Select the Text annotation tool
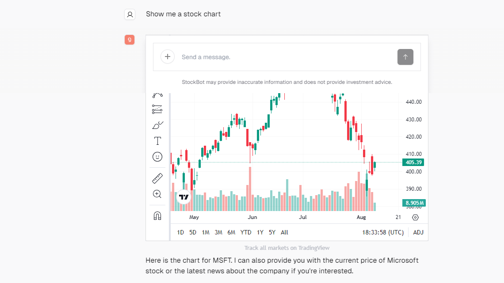Viewport: 504px width, 283px height. (x=157, y=141)
